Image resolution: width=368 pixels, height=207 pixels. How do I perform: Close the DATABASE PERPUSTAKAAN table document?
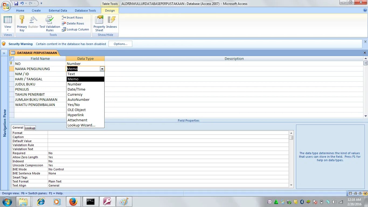[x=365, y=53]
